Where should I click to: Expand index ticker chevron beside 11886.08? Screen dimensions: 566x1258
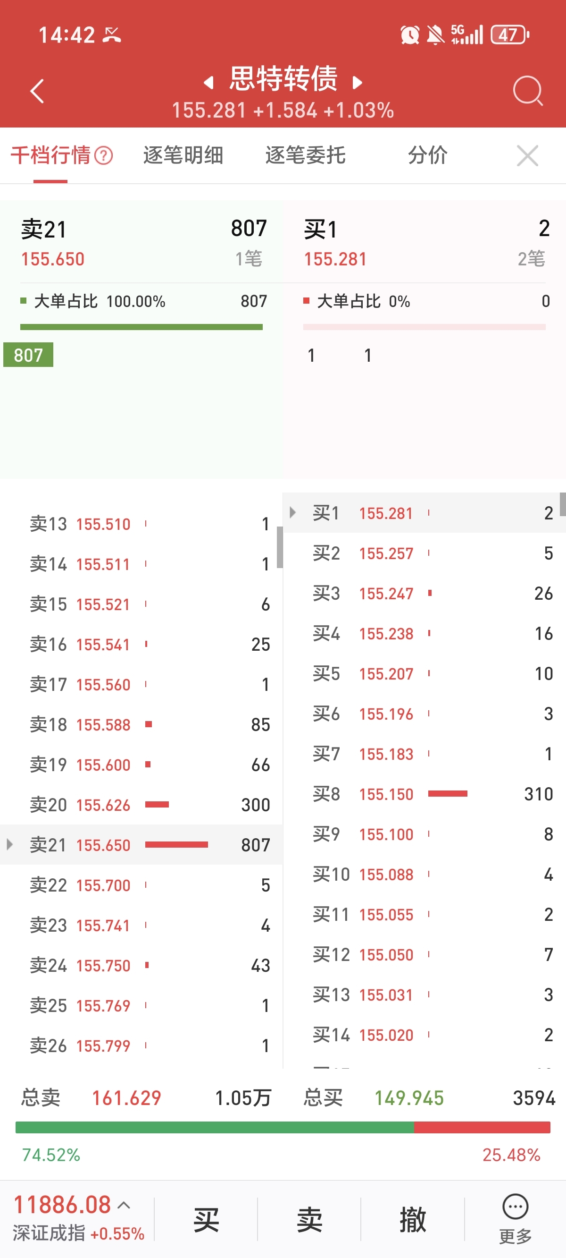point(124,1205)
